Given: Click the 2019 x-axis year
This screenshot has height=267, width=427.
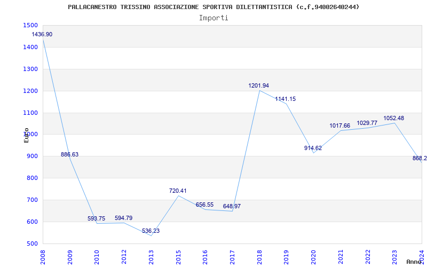Looking at the screenshot, I should coord(287,257).
